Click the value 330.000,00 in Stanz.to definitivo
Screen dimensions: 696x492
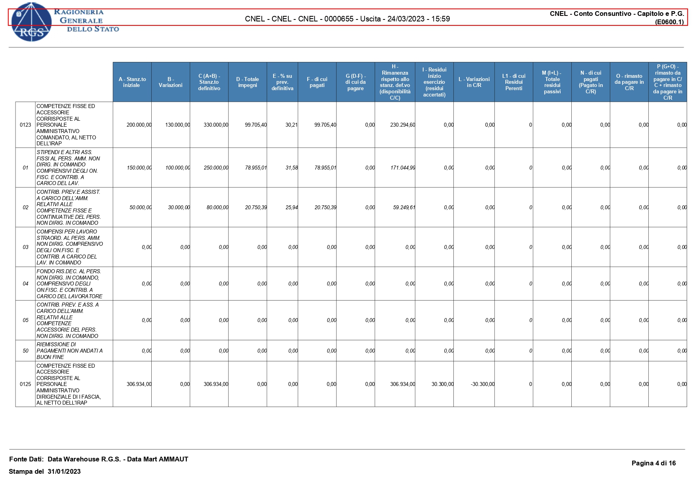pyautogui.click(x=216, y=125)
